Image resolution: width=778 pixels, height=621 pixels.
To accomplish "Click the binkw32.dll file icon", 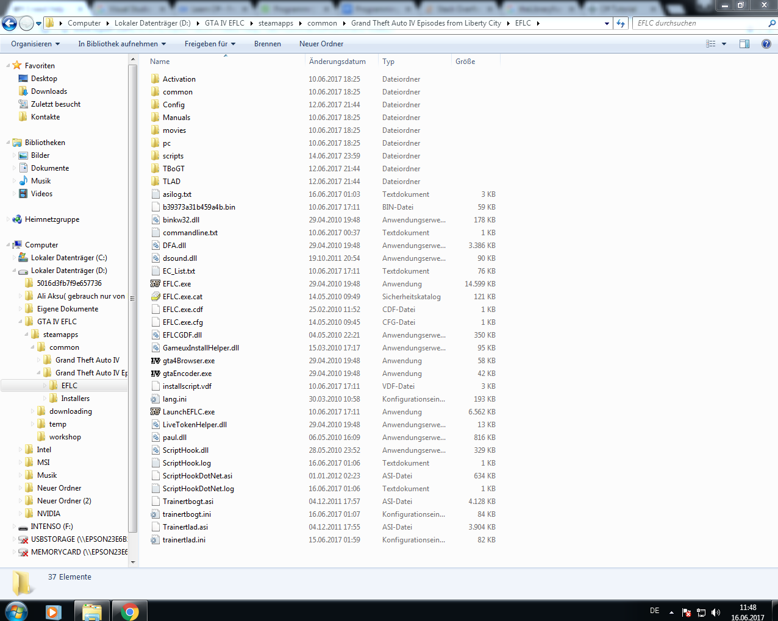I will [155, 220].
